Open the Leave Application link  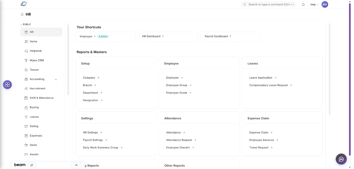click(x=261, y=78)
